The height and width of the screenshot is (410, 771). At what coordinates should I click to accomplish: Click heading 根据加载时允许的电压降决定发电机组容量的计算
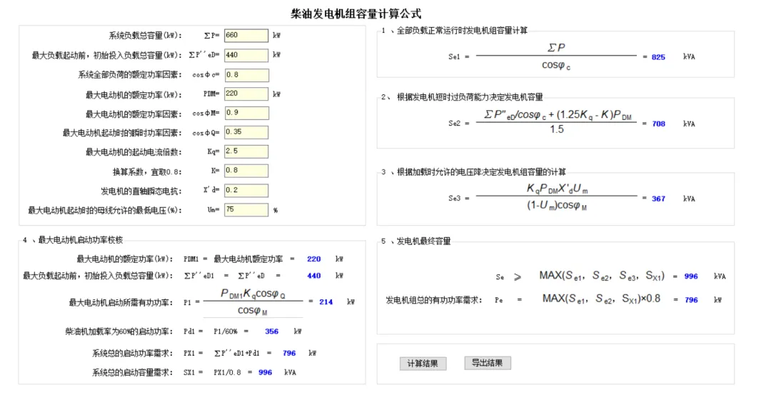tap(481, 171)
